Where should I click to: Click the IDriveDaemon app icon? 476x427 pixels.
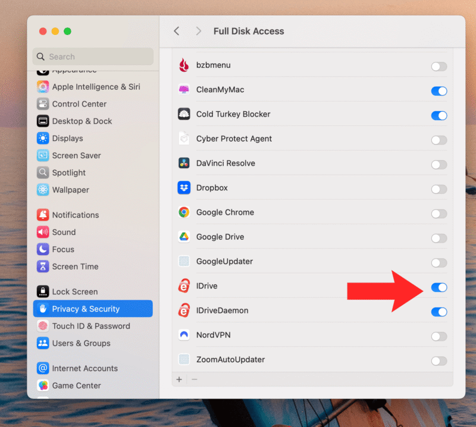184,310
